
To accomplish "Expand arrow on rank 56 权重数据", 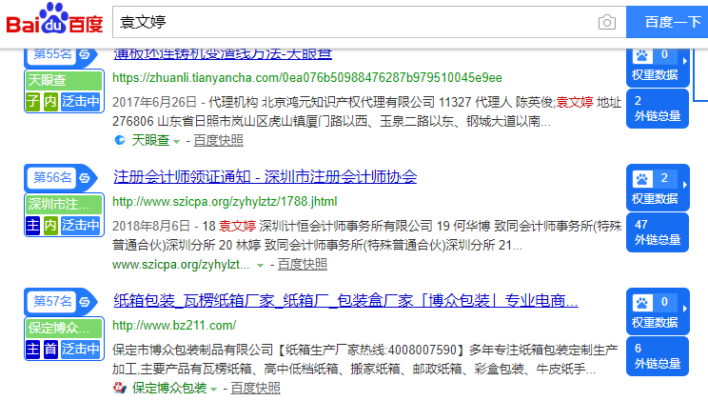I will 685,185.
